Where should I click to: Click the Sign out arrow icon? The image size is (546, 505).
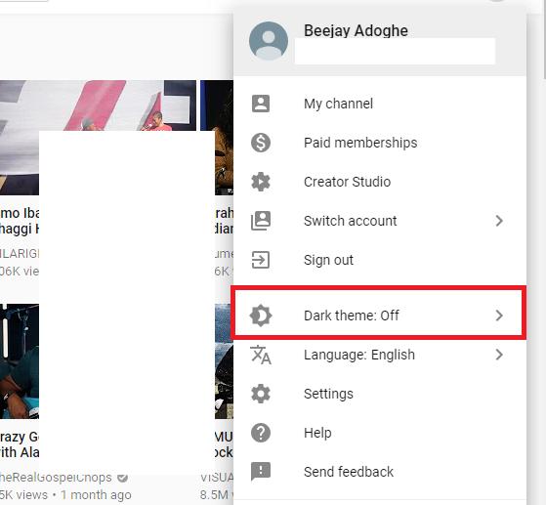tap(261, 260)
